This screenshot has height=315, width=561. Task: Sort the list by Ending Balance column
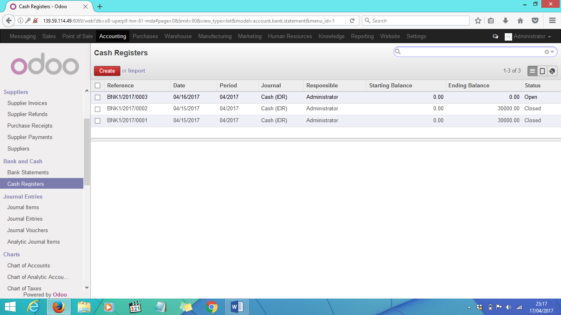469,86
